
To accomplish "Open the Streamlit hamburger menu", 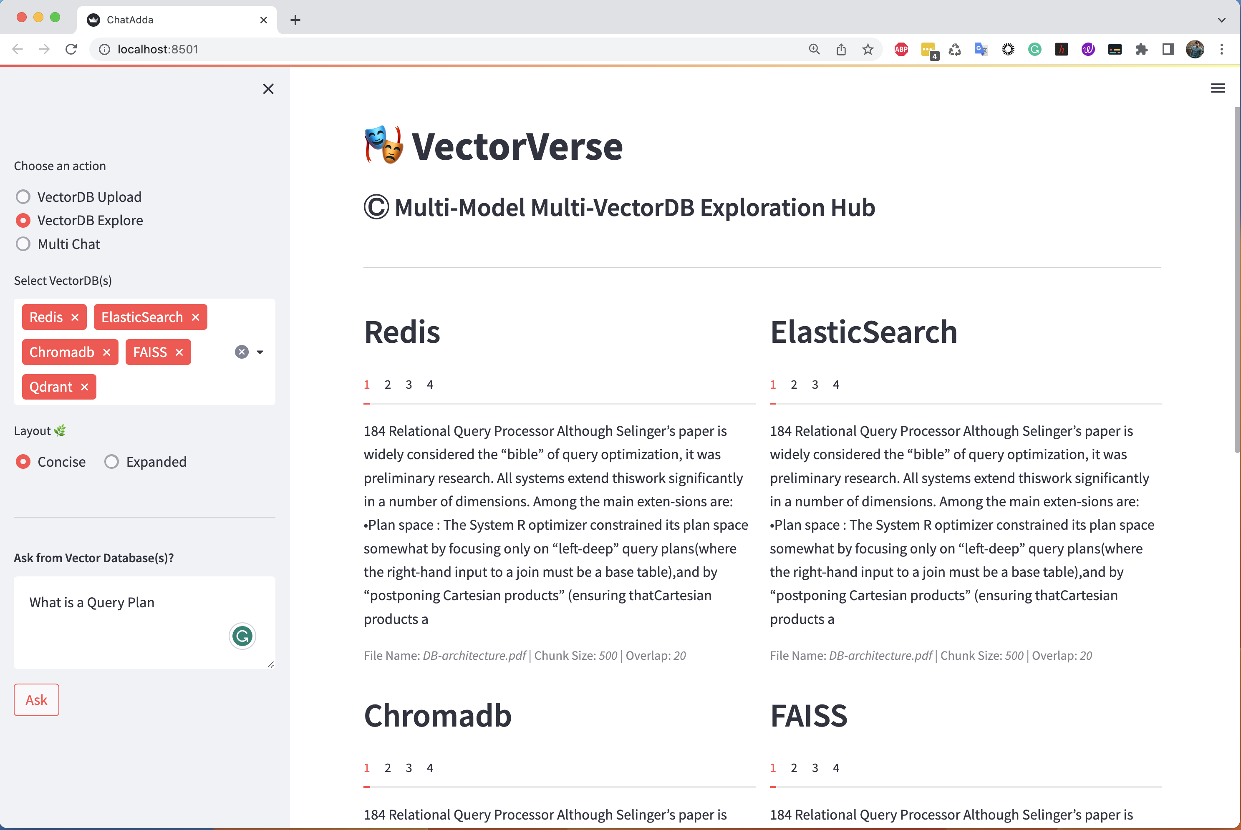I will 1218,88.
